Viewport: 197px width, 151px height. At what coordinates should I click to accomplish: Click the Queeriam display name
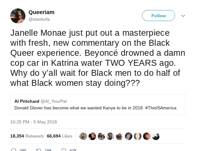tap(41, 12)
